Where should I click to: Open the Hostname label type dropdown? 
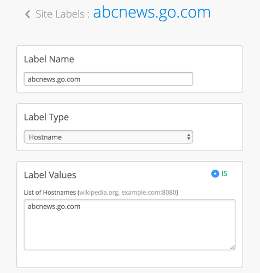(x=108, y=137)
